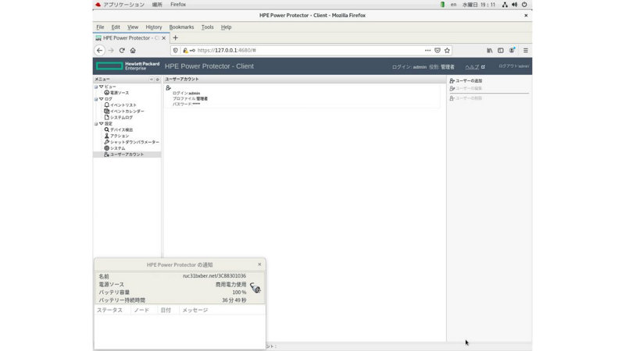The height and width of the screenshot is (351, 625).
Task: Open the Firefox hamburger menu
Action: click(x=526, y=50)
